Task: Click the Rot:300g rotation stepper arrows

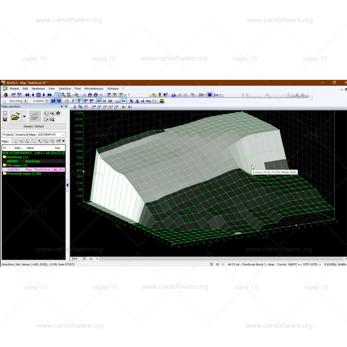Action: point(25,101)
